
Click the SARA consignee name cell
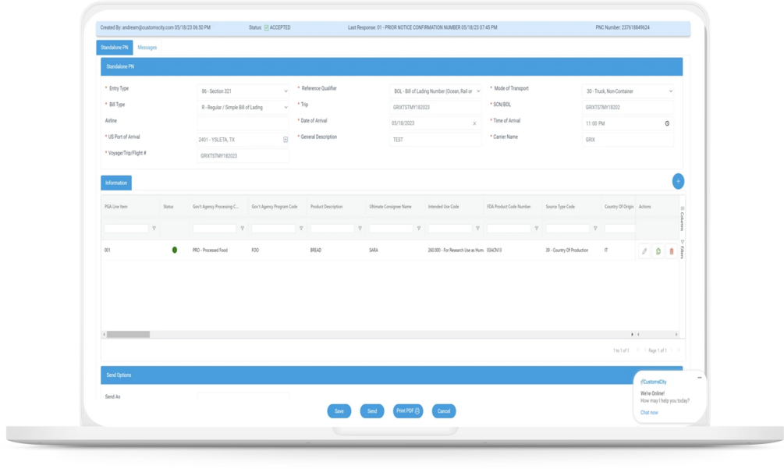(374, 250)
